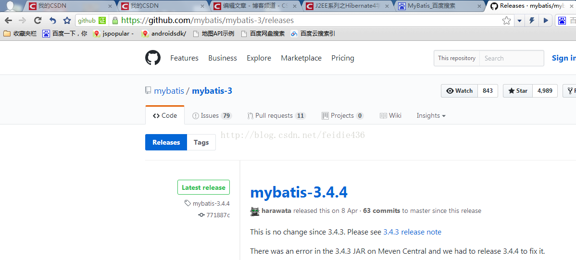Select the Code tab
The width and height of the screenshot is (576, 260).
coord(165,115)
